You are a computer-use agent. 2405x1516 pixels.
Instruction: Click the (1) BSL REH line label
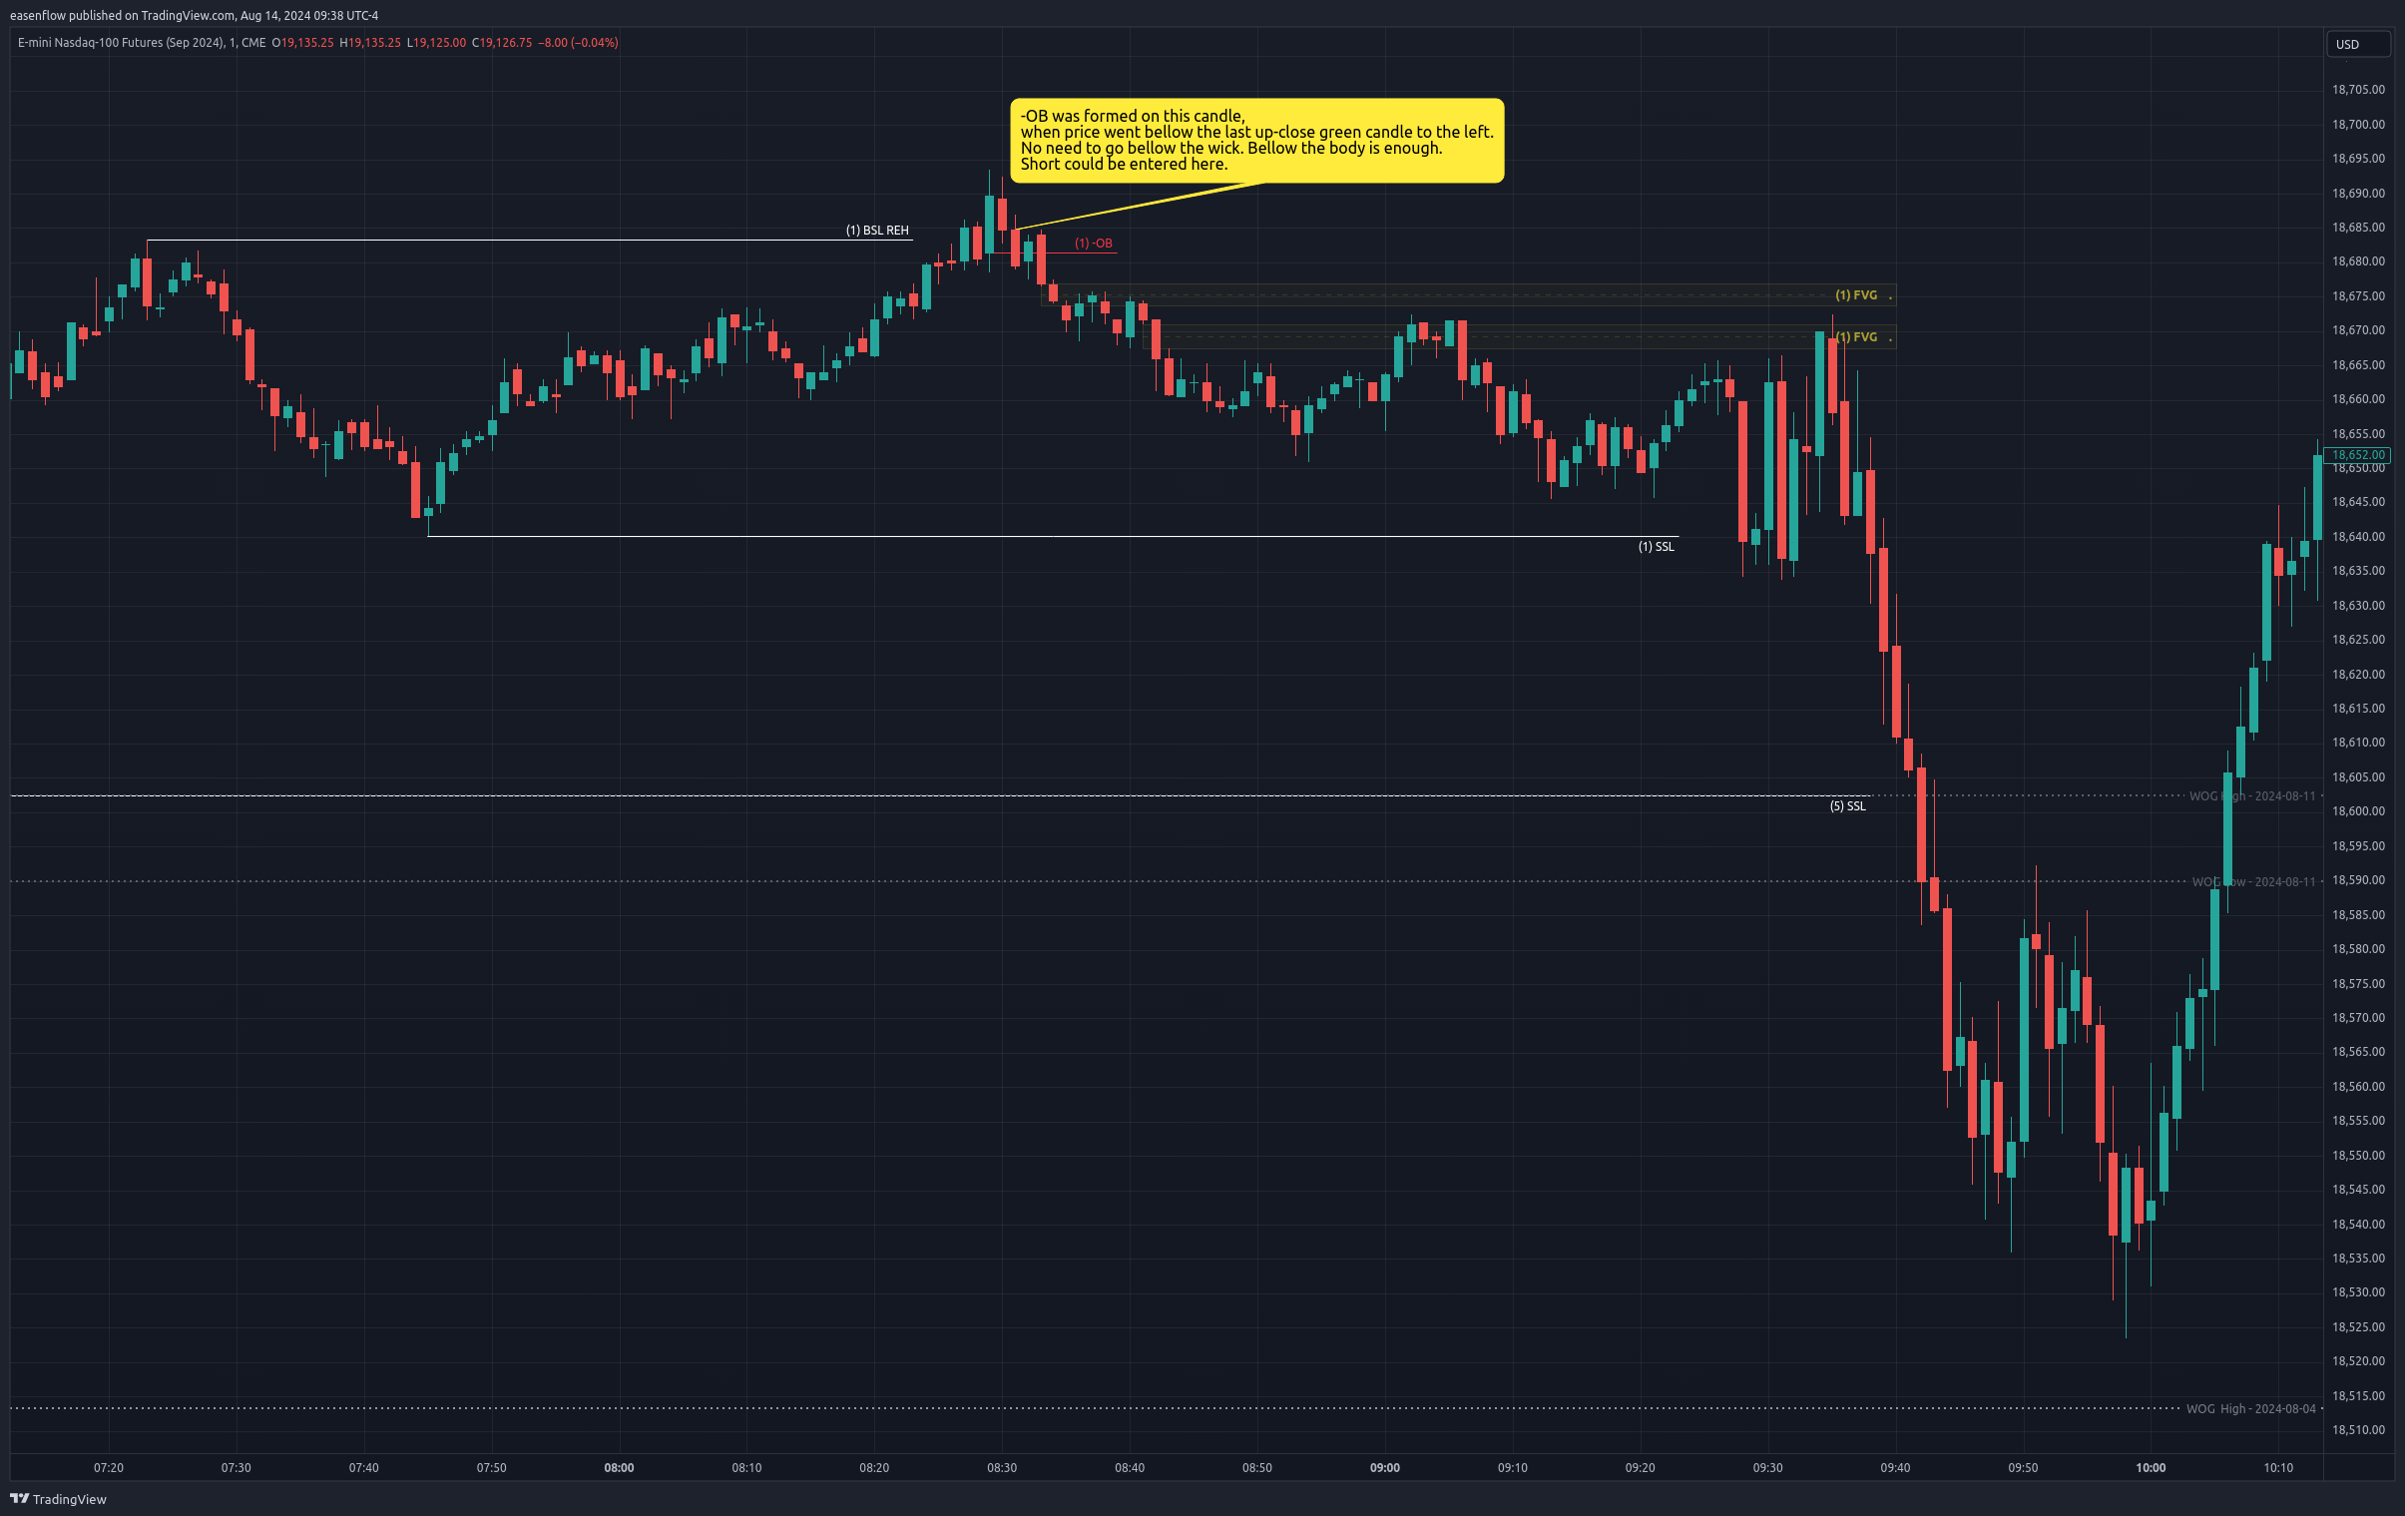[x=877, y=230]
